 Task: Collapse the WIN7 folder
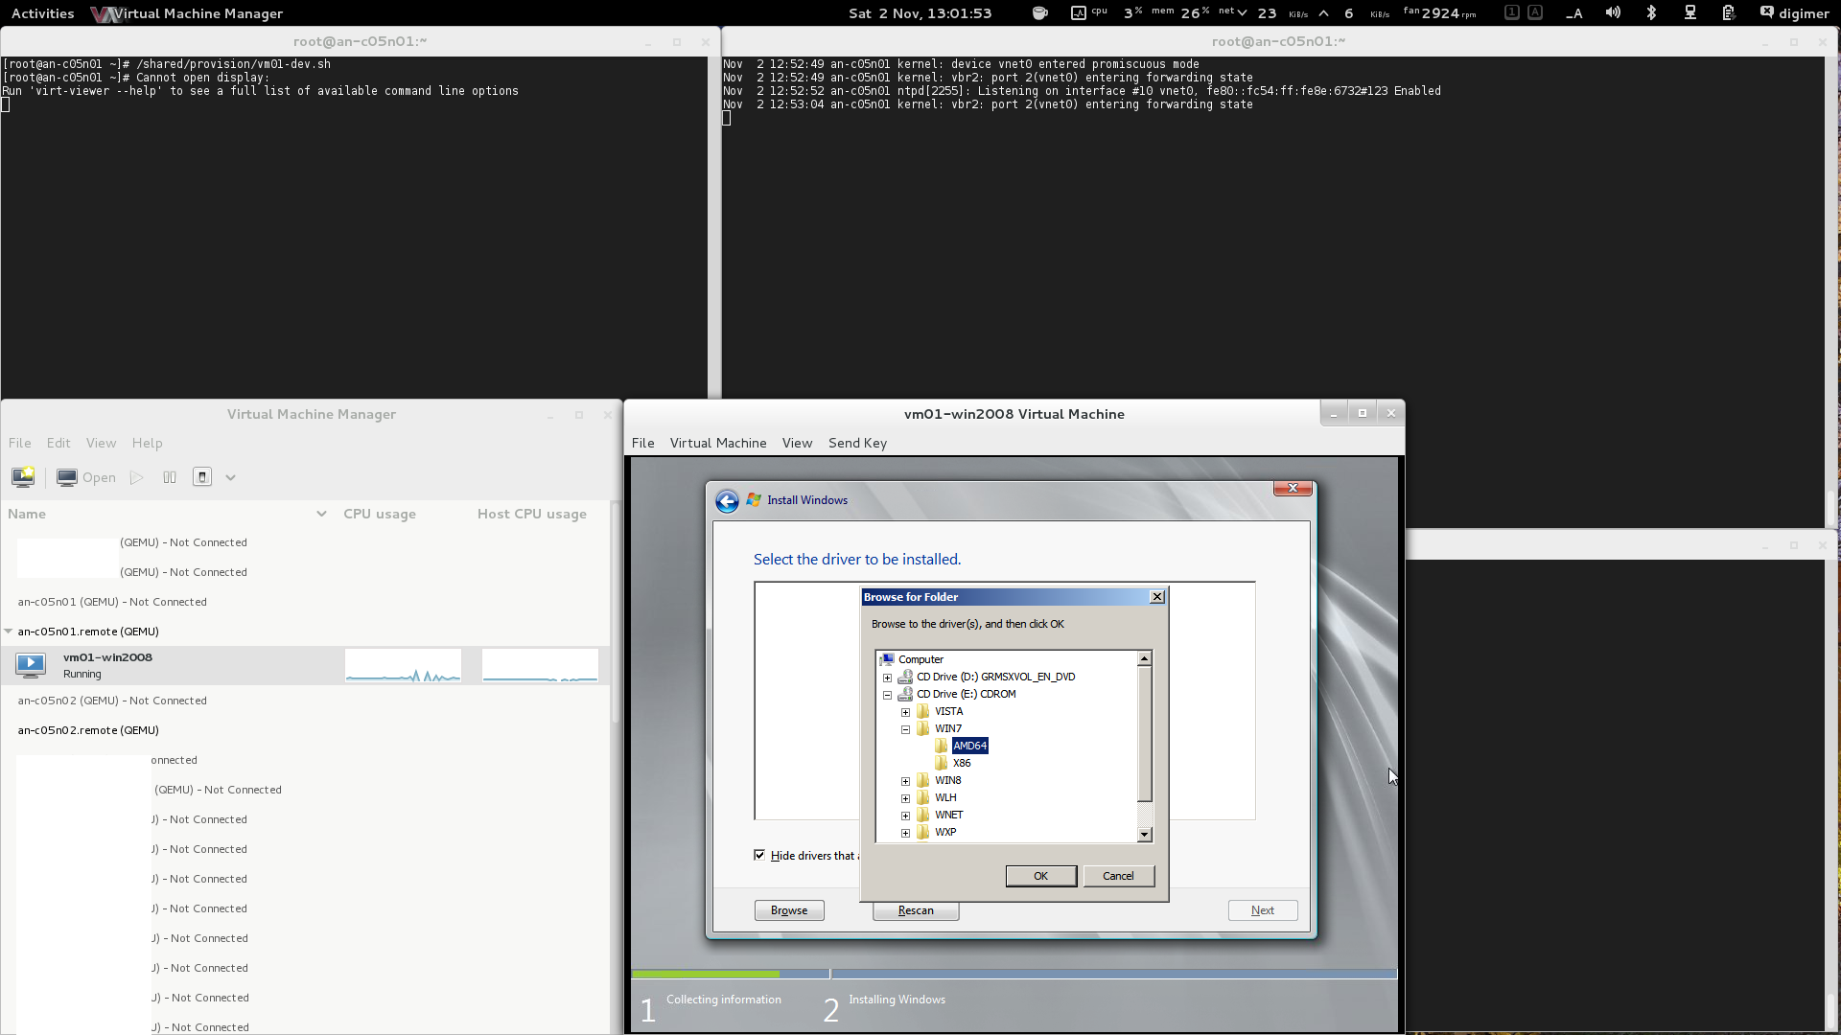pyautogui.click(x=905, y=729)
